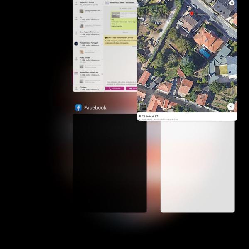Image resolution: width=249 pixels, height=249 pixels.
Task: Tap the red location pin on map
Action: point(191,13)
